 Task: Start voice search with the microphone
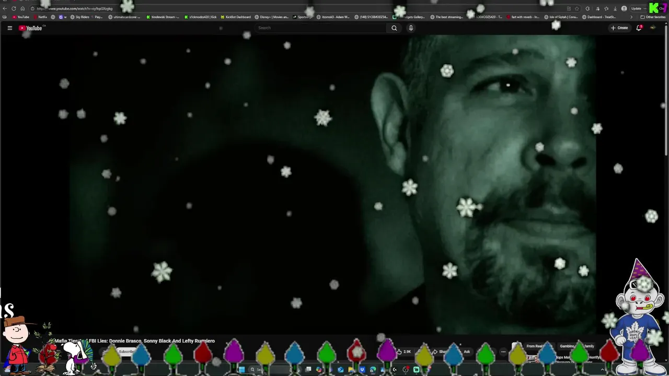click(x=411, y=28)
